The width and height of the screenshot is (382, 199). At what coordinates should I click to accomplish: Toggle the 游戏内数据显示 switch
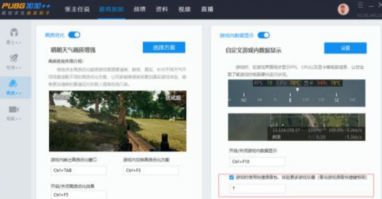point(263,35)
